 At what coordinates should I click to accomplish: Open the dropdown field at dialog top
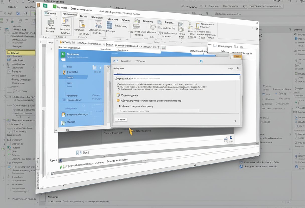pos(177,78)
